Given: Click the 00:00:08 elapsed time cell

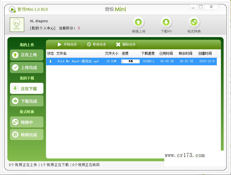Looking at the screenshot, I should click(x=167, y=61).
